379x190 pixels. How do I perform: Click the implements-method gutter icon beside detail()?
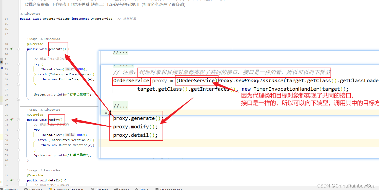point(12,180)
